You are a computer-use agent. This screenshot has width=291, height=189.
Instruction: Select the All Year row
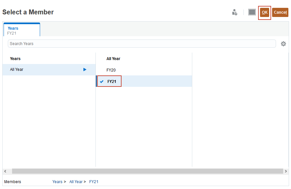click(49, 70)
